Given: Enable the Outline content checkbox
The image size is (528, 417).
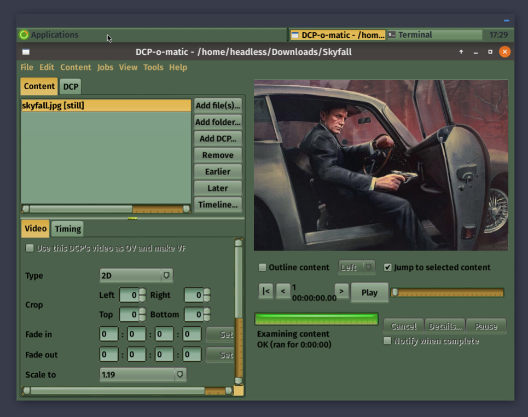Looking at the screenshot, I should 263,268.
